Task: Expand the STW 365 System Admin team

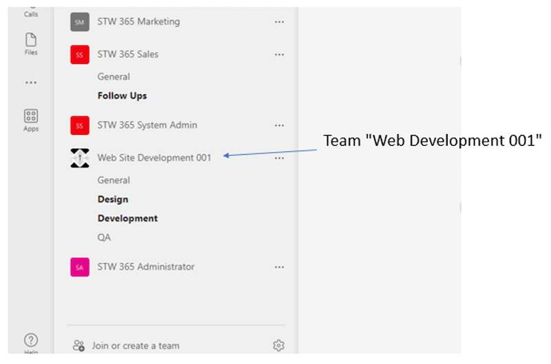Action: [x=147, y=125]
